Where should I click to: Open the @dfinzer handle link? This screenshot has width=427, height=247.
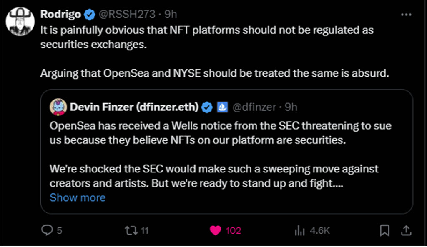coord(254,107)
